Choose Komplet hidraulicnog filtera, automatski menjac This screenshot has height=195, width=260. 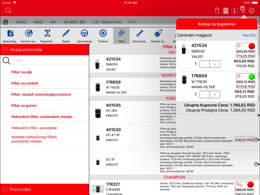click(34, 139)
